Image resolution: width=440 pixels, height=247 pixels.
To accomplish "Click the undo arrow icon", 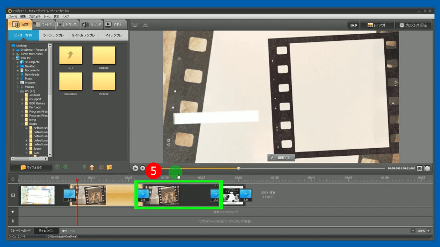I will click(65, 230).
